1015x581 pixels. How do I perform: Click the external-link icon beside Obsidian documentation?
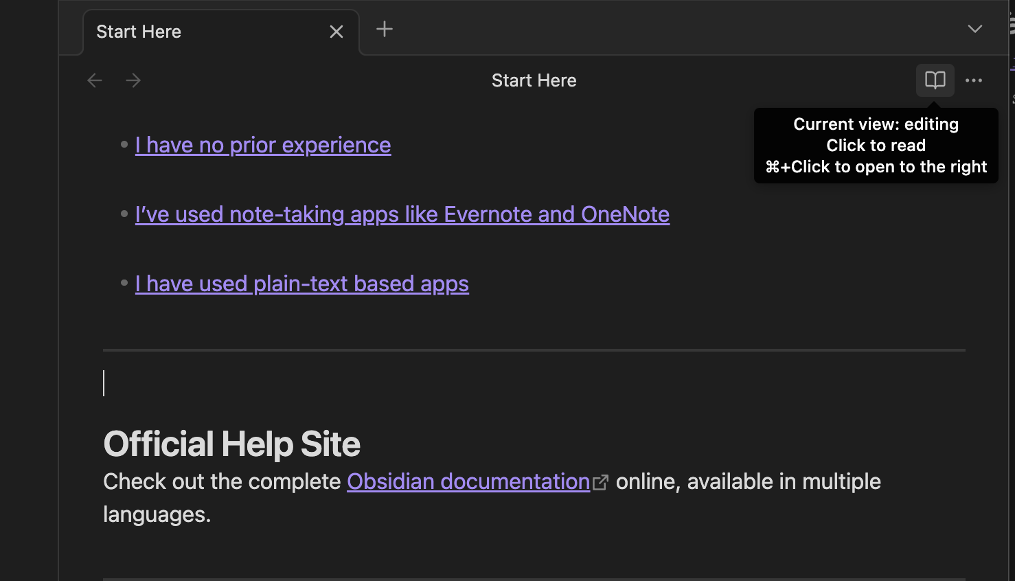click(x=600, y=482)
